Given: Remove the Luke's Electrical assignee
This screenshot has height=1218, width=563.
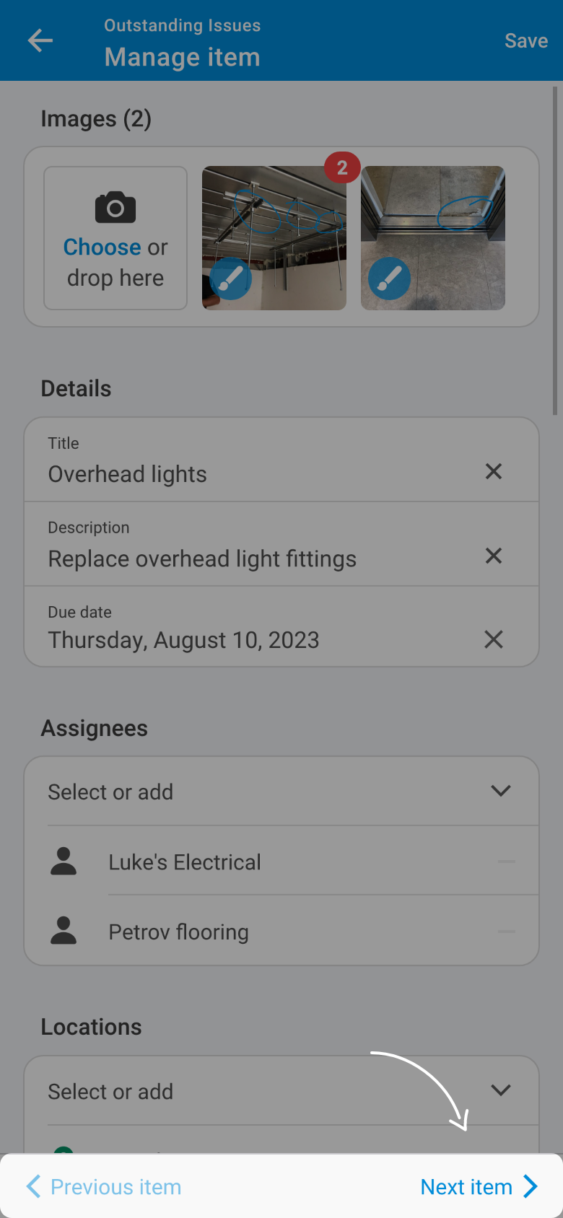Looking at the screenshot, I should (x=507, y=862).
